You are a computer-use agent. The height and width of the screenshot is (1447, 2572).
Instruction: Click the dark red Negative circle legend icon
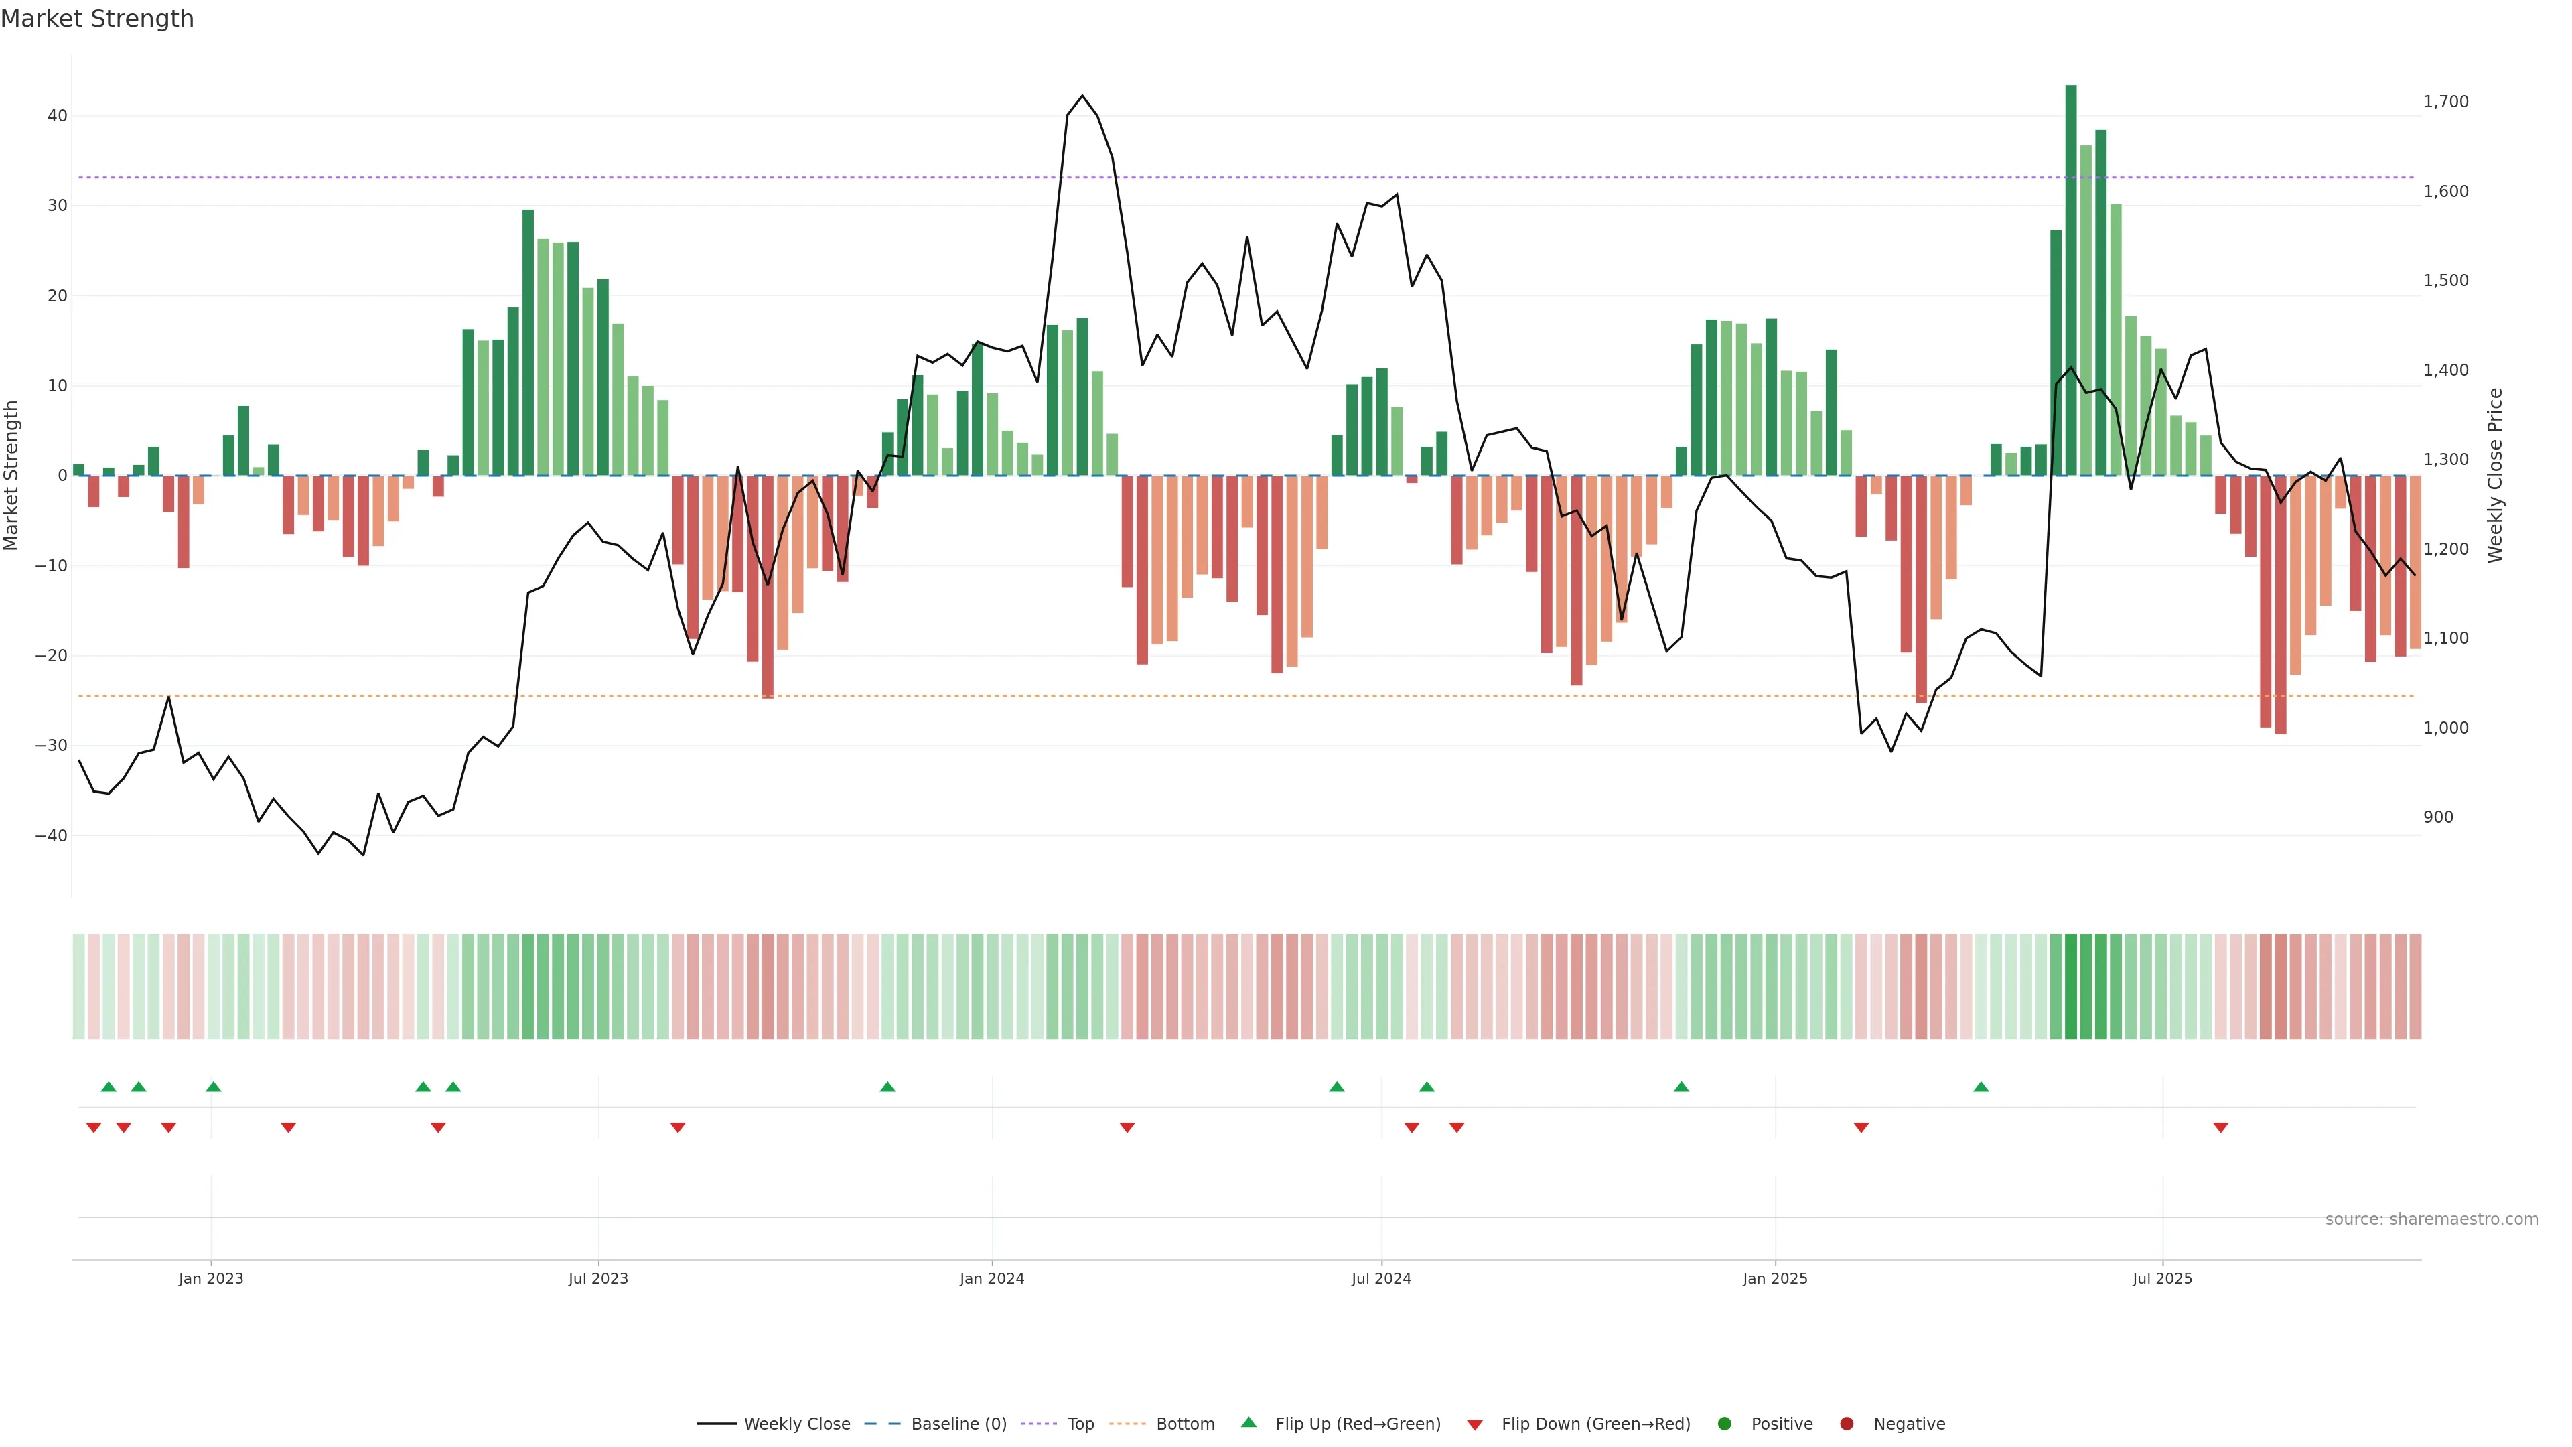[x=1846, y=1424]
